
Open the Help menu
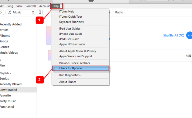(56, 6)
